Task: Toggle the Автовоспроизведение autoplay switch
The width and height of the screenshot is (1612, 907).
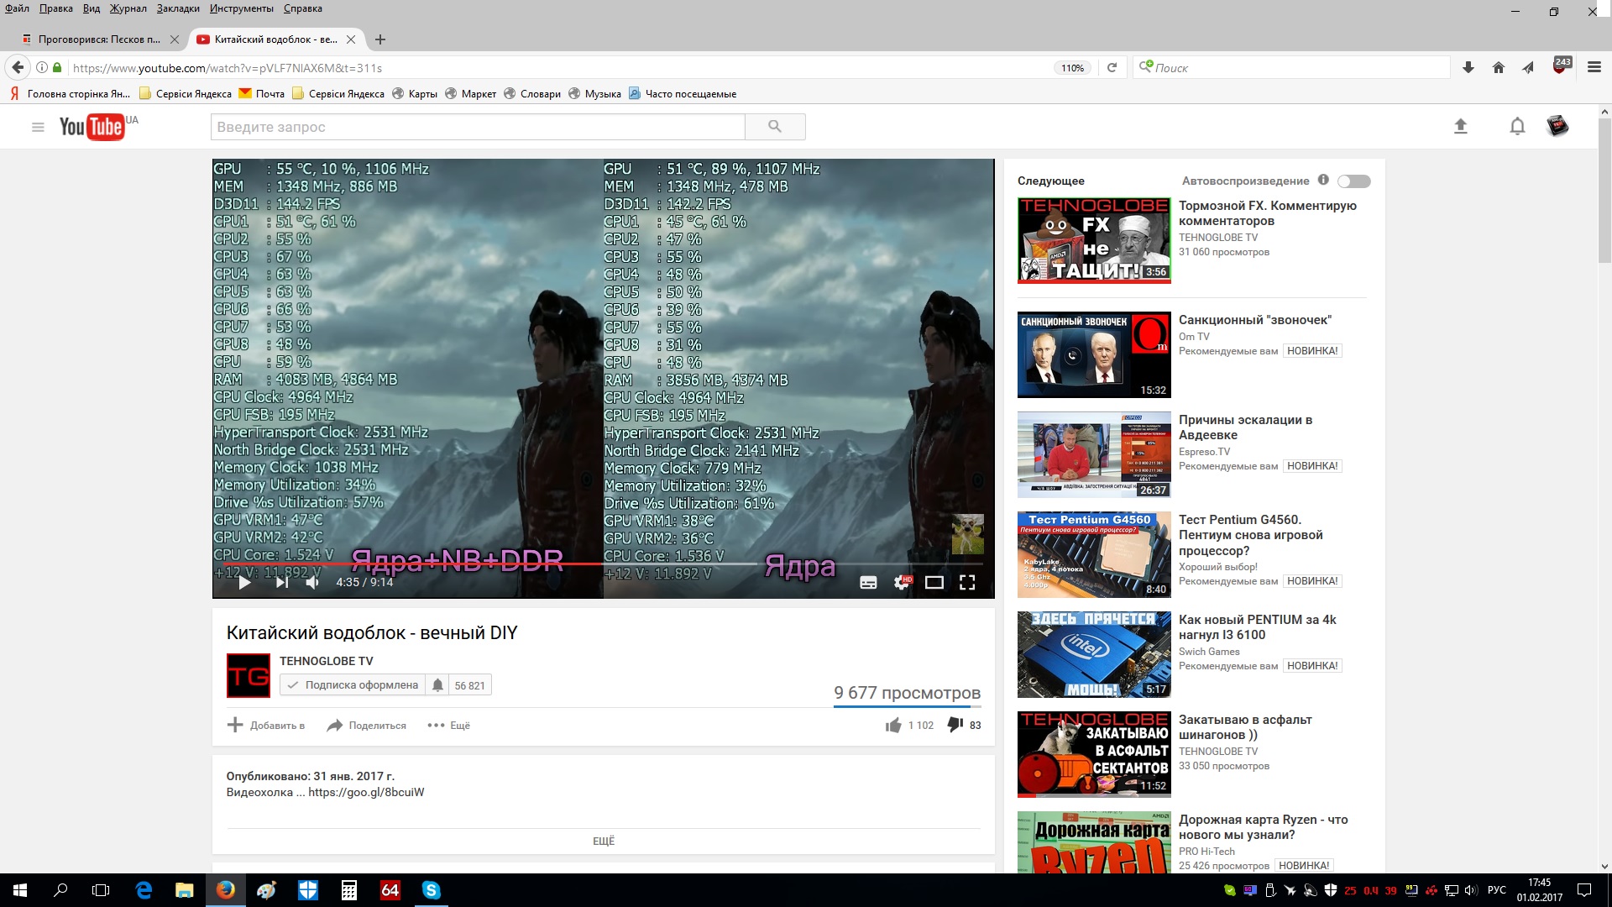Action: pos(1353,181)
